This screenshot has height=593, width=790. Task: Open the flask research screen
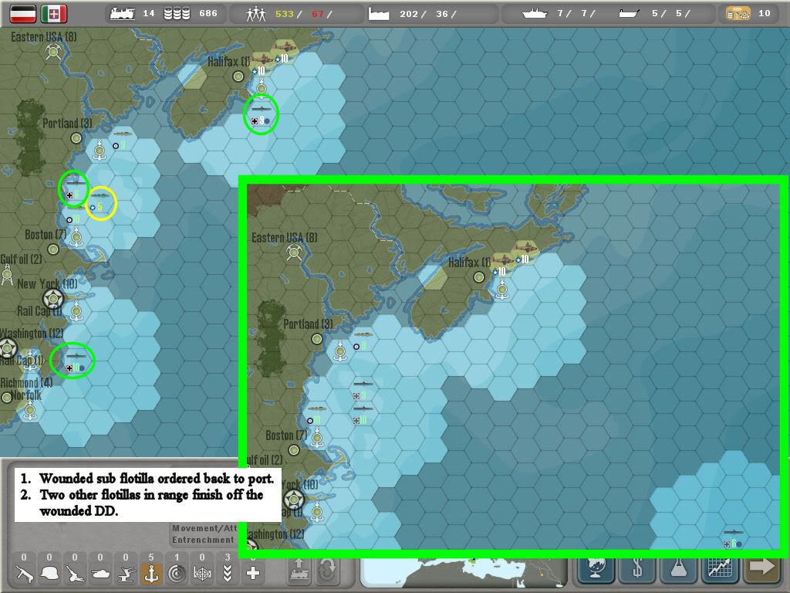click(x=678, y=569)
